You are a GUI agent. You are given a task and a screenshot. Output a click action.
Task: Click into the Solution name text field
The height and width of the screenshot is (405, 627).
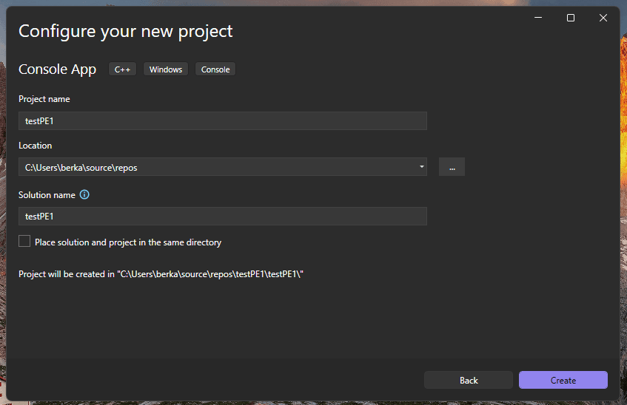[x=222, y=217]
